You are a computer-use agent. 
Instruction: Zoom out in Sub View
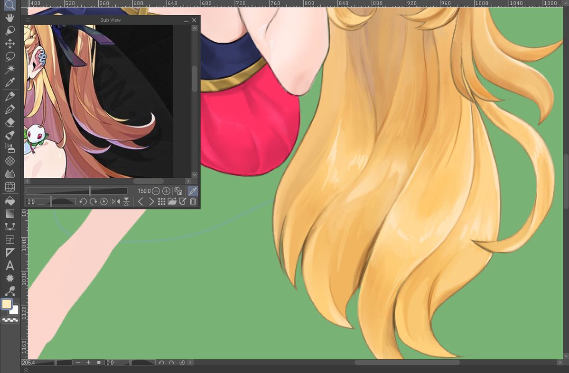tap(156, 191)
